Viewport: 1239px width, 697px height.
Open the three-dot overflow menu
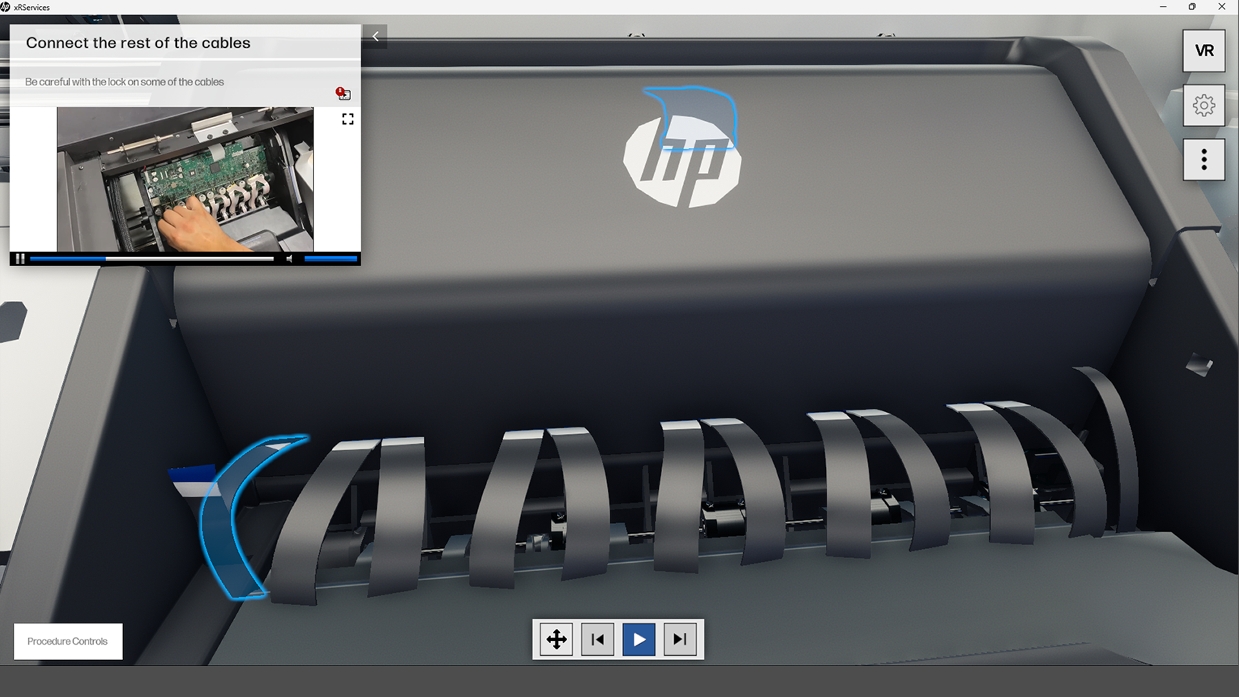[x=1204, y=159]
